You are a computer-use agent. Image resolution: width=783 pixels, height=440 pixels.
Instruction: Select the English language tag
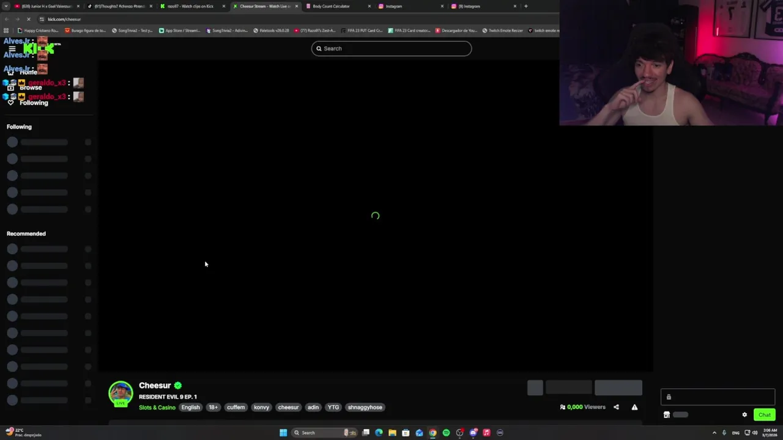pos(190,408)
